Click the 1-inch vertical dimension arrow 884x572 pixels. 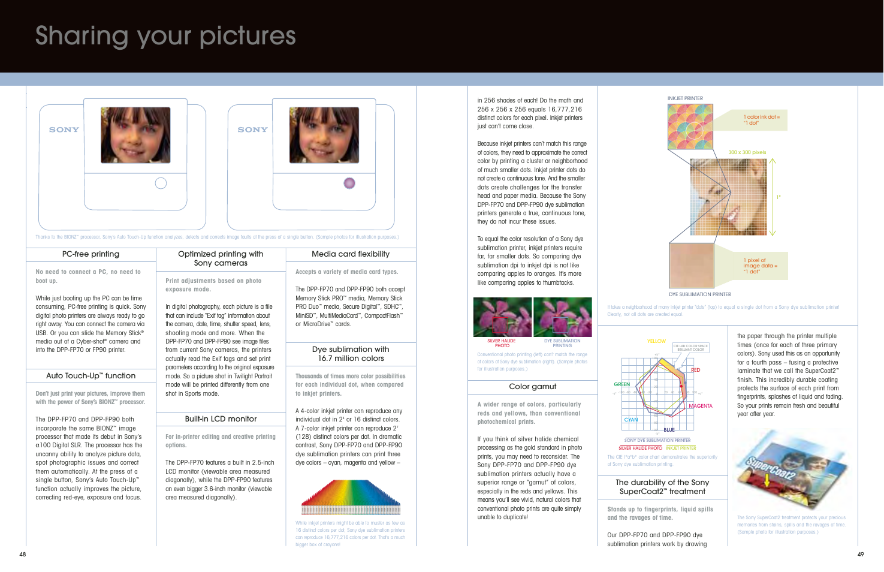point(772,197)
